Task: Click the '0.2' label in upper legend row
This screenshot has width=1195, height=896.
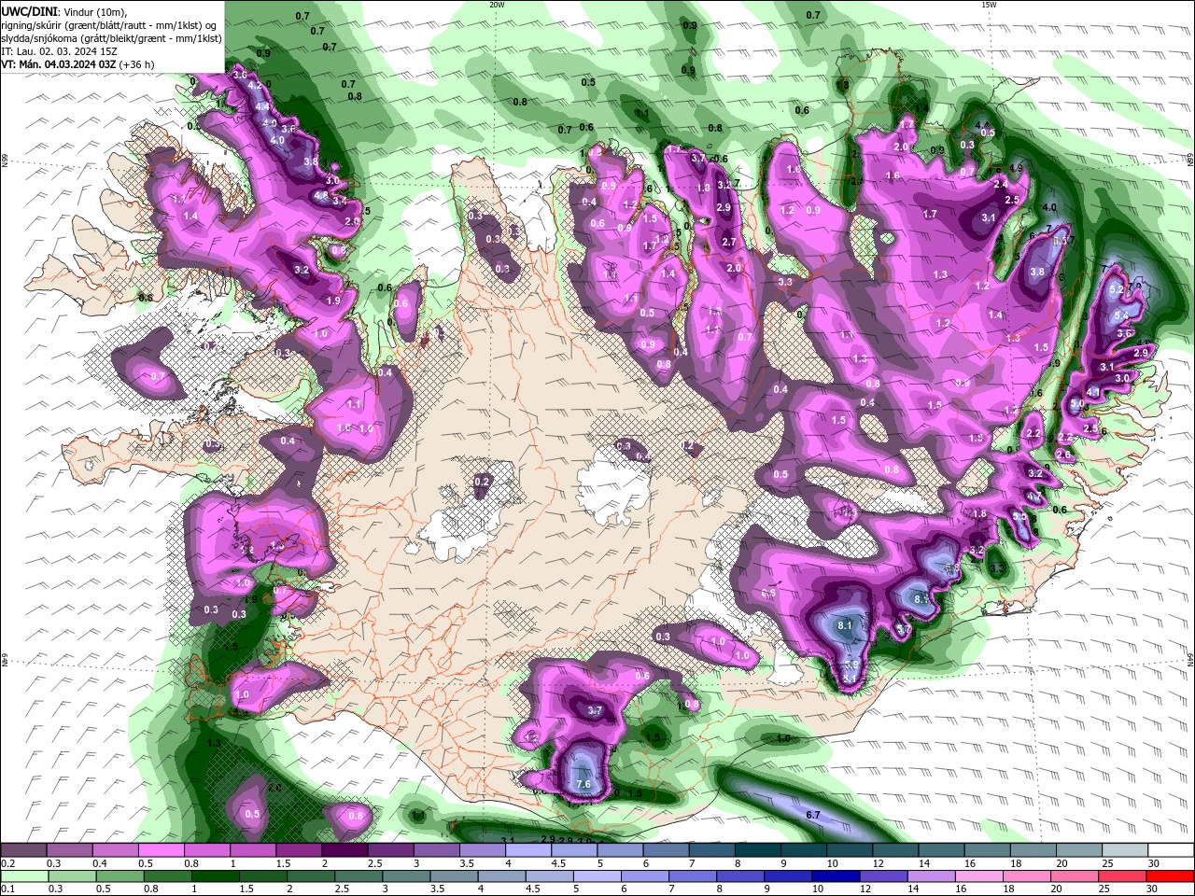Action: click(x=7, y=863)
